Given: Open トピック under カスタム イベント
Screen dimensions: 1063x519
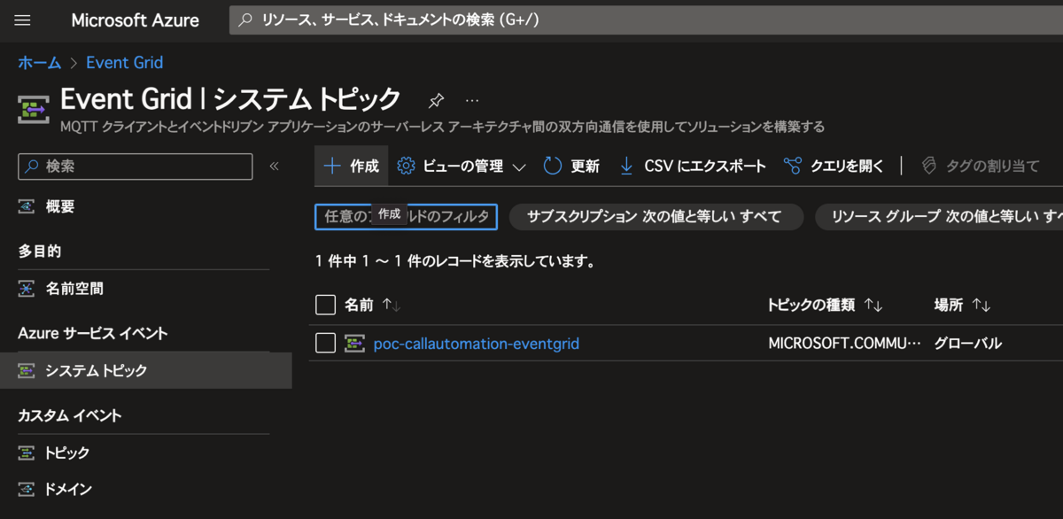Looking at the screenshot, I should [x=67, y=453].
